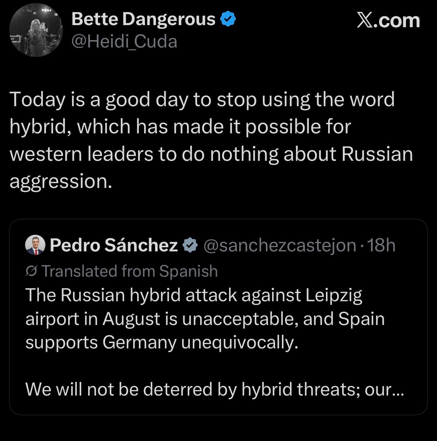Click the main tweet text about hybrid
Image resolution: width=437 pixels, height=441 pixels.
coord(211,140)
